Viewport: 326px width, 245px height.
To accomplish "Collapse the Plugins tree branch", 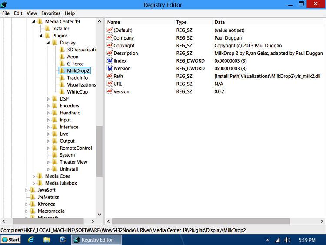I will pyautogui.click(x=41, y=36).
